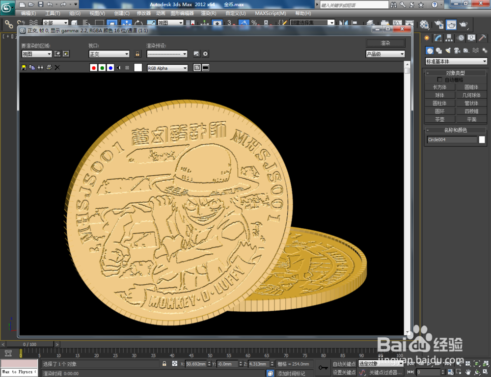Click Copy Image icon in render window

point(32,67)
